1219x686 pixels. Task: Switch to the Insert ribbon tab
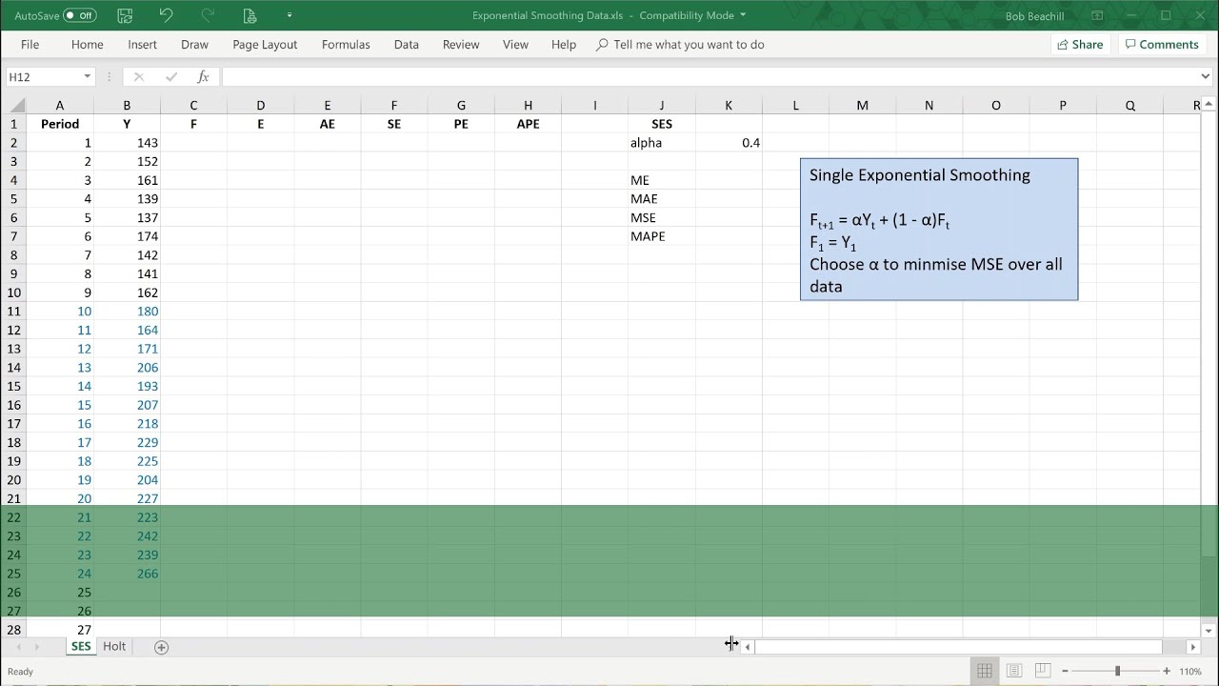(143, 45)
